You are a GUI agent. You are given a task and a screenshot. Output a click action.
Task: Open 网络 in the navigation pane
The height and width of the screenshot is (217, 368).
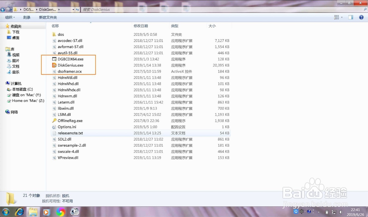pos(14,112)
